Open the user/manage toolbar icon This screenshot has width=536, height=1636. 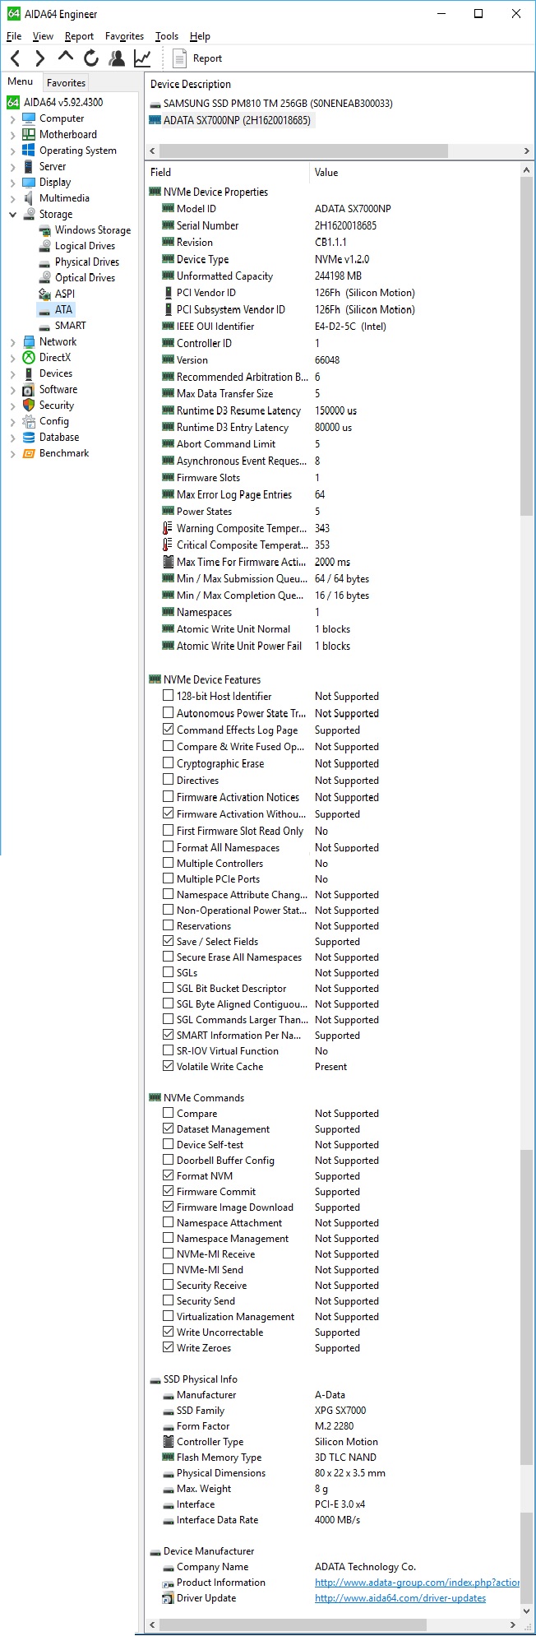point(117,58)
